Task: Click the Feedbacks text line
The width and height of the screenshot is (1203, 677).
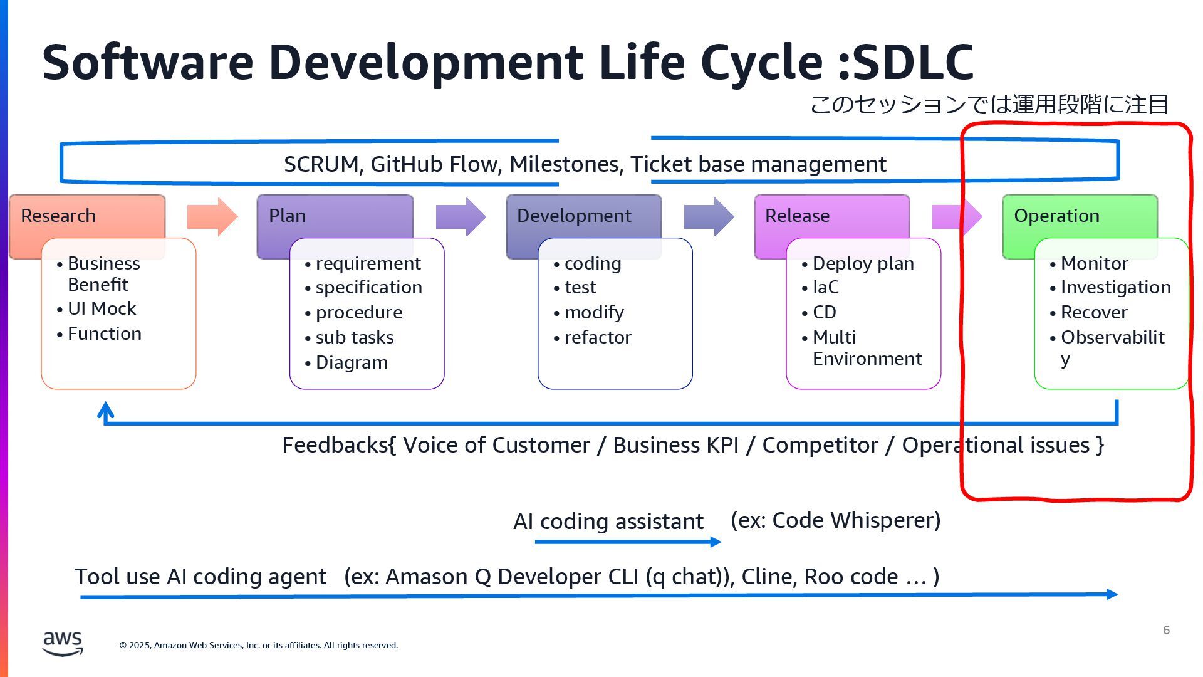Action: click(x=692, y=445)
